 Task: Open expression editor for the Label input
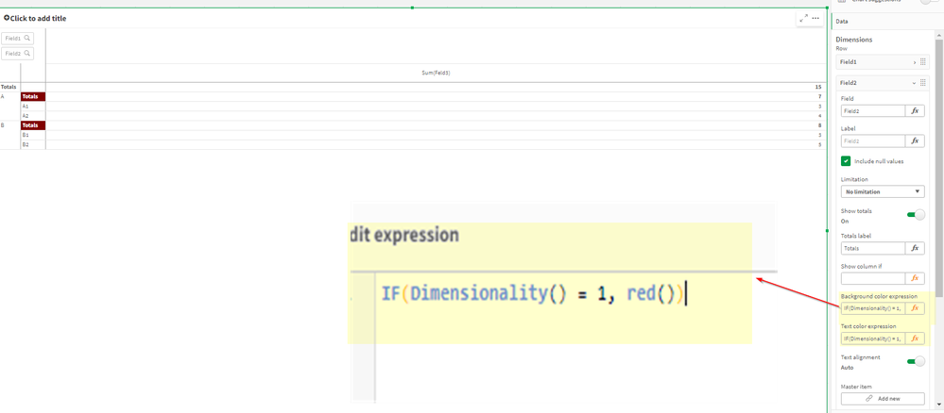coord(915,141)
